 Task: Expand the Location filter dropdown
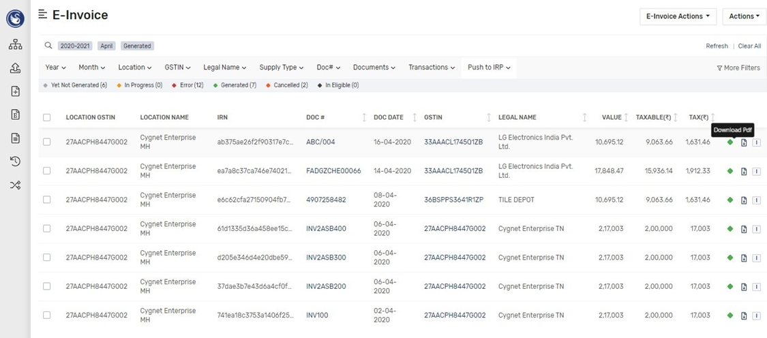coord(134,67)
